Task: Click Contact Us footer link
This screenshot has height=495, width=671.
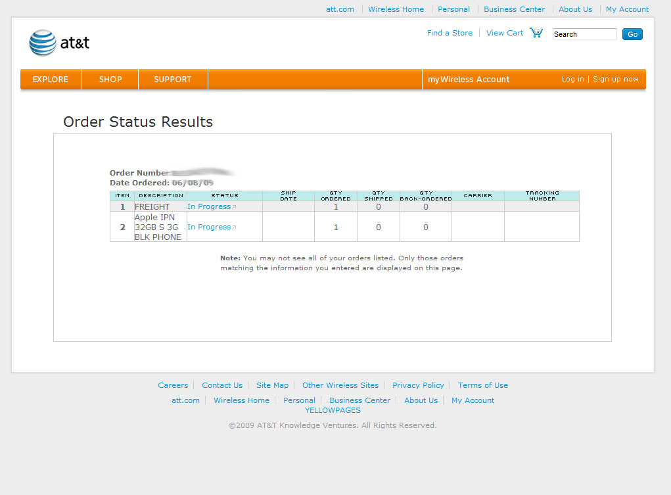Action: (x=222, y=385)
